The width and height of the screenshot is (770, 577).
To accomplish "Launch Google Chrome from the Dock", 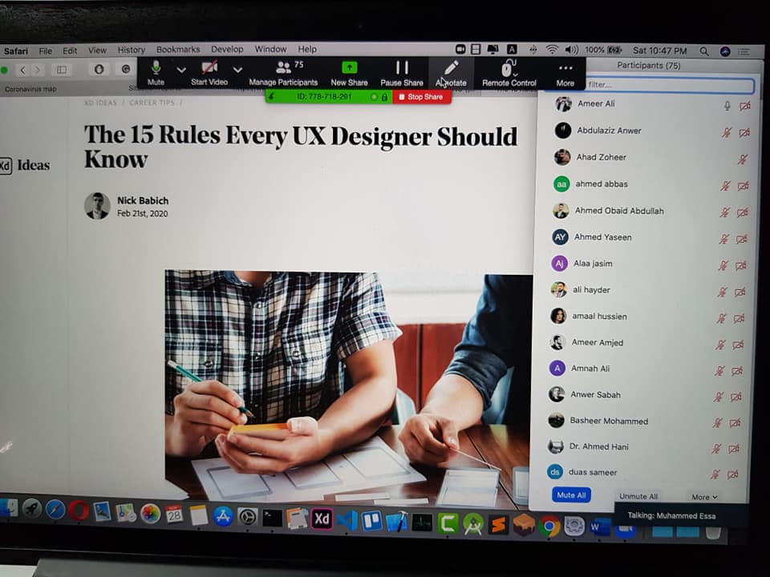I will pos(549,527).
